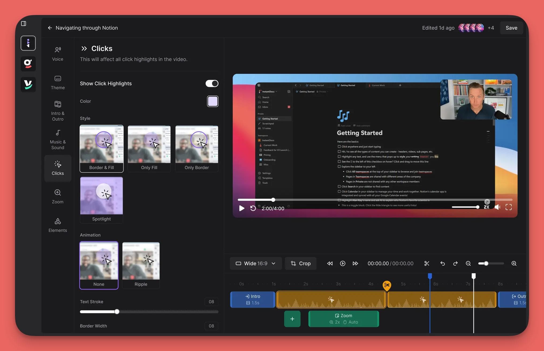The image size is (544, 351).
Task: Open the click highlight Color swatch
Action: pyautogui.click(x=212, y=101)
